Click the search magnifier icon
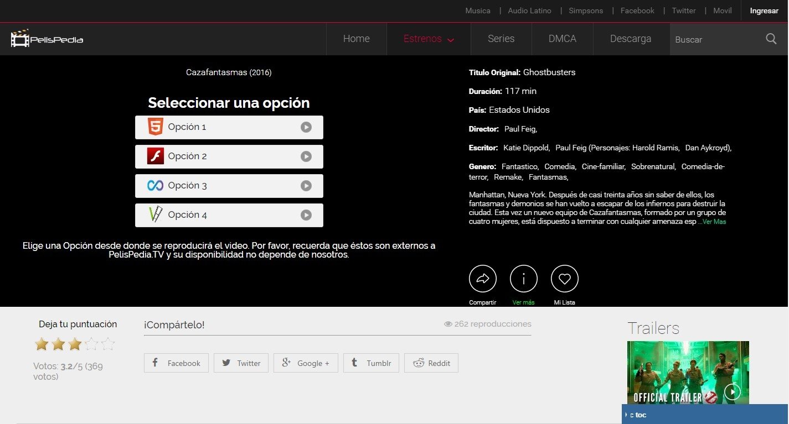The image size is (789, 424). point(771,39)
